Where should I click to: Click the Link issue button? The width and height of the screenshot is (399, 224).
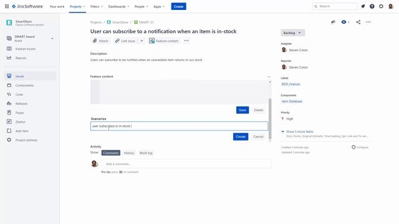pos(125,41)
